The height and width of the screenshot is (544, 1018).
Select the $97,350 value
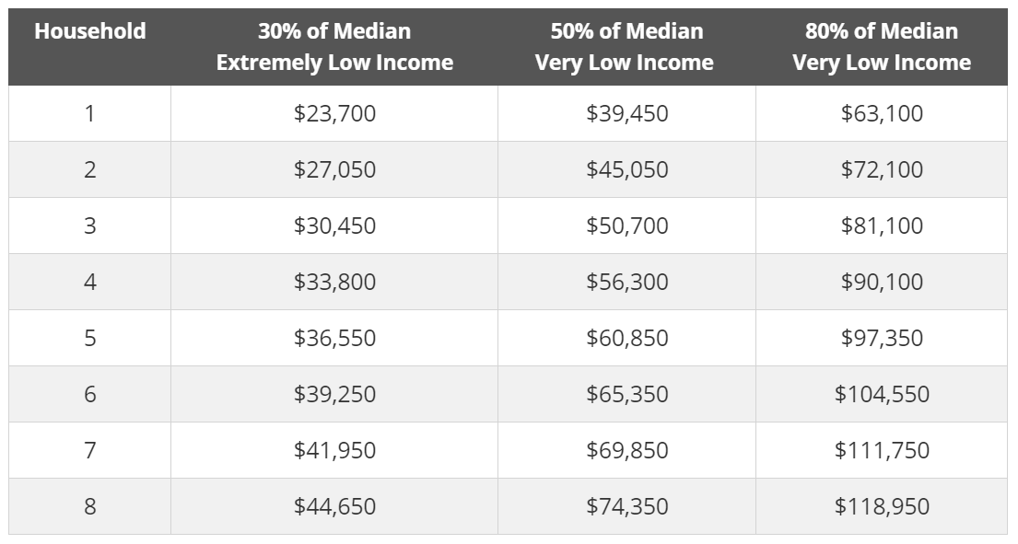pyautogui.click(x=882, y=338)
